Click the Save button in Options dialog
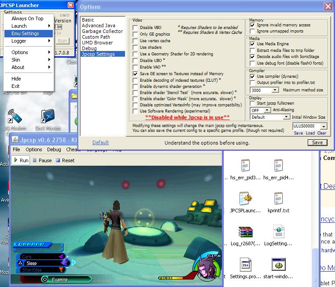The image size is (335, 287). tap(317, 142)
